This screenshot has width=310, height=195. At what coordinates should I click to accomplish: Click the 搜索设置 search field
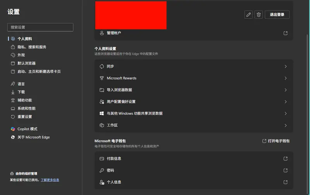40,27
